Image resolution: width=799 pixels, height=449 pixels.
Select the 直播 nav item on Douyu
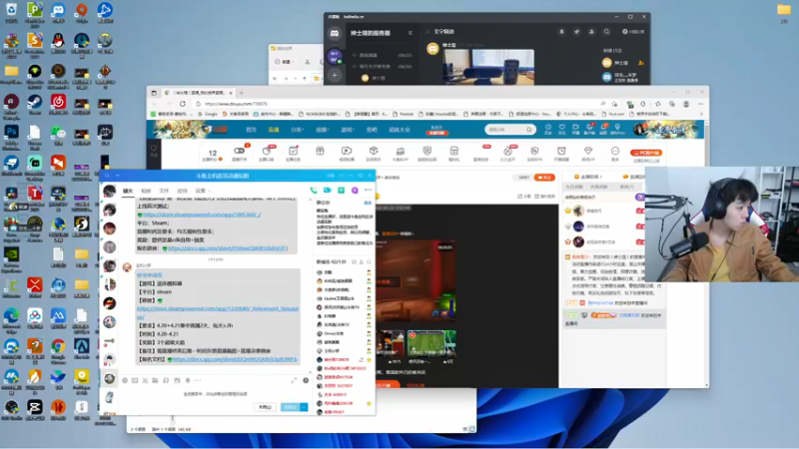(x=274, y=130)
